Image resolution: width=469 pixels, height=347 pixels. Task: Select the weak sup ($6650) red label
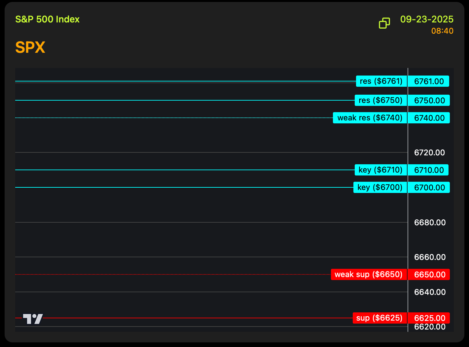pos(369,274)
